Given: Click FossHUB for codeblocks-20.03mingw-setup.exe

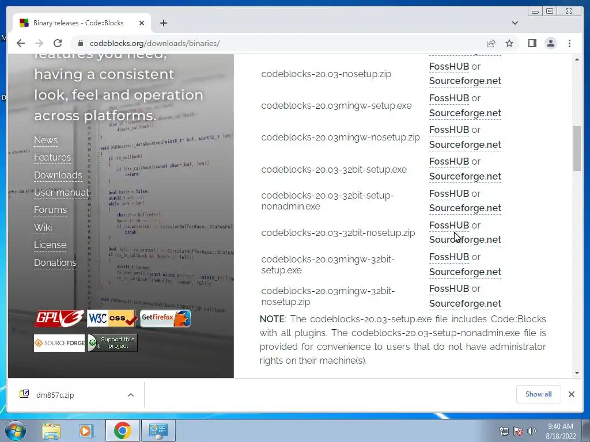Looking at the screenshot, I should (449, 98).
